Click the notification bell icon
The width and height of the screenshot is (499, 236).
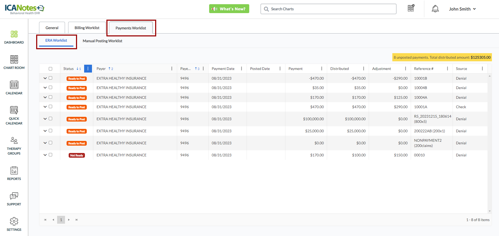435,9
